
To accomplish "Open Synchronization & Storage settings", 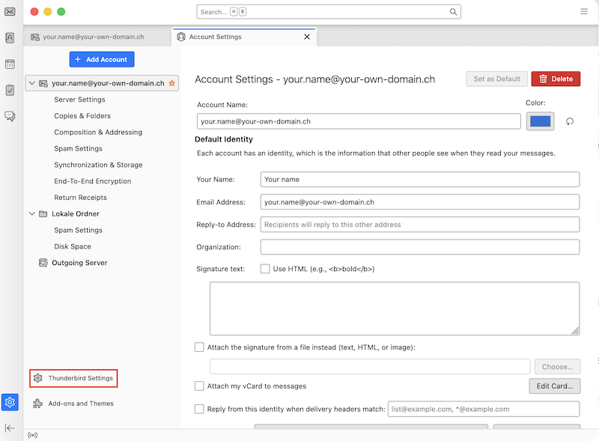I will pos(98,165).
